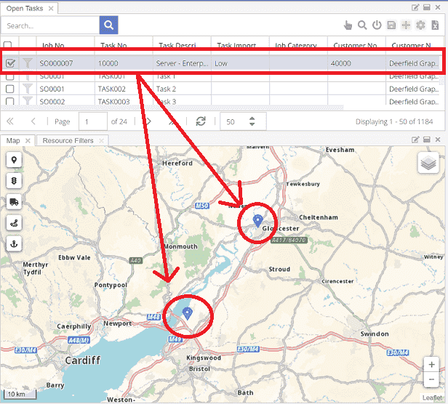Click the route map tool
This screenshot has height=404, width=448.
[x=14, y=223]
